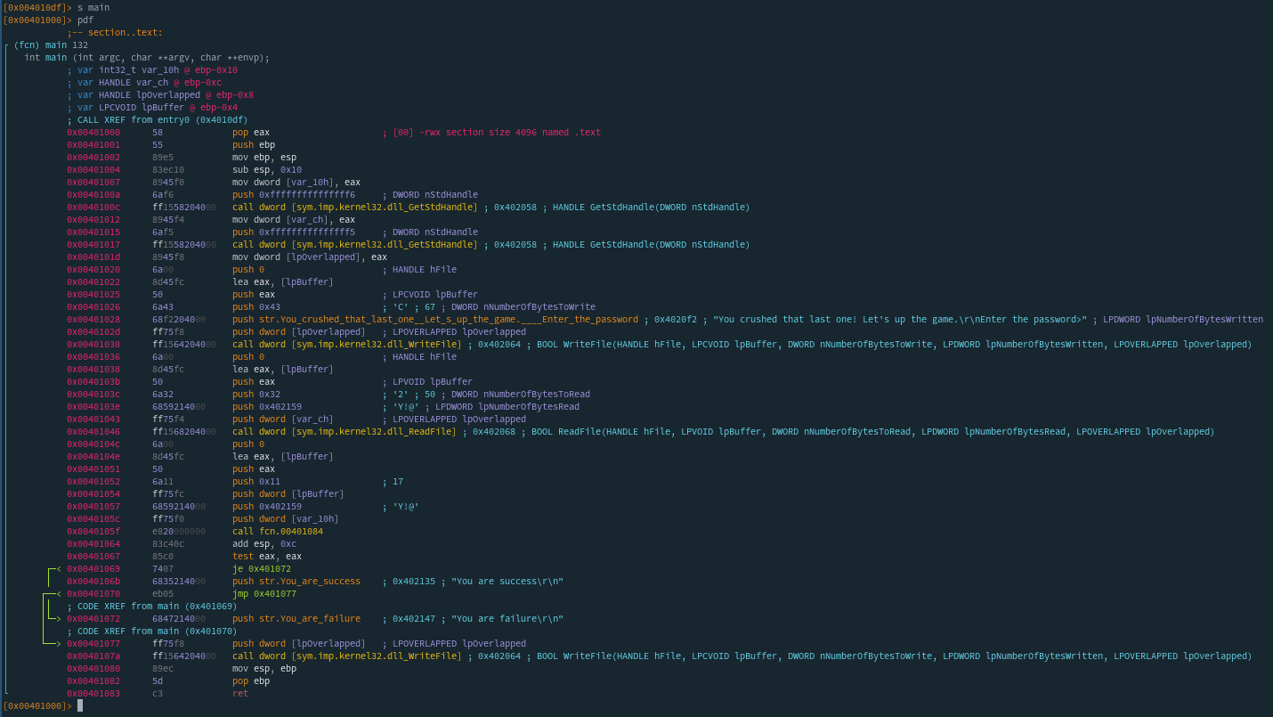Click 'var HANDLE var_ch @ ebp-0xc' declaration
This screenshot has width=1273, height=717.
pyautogui.click(x=144, y=82)
